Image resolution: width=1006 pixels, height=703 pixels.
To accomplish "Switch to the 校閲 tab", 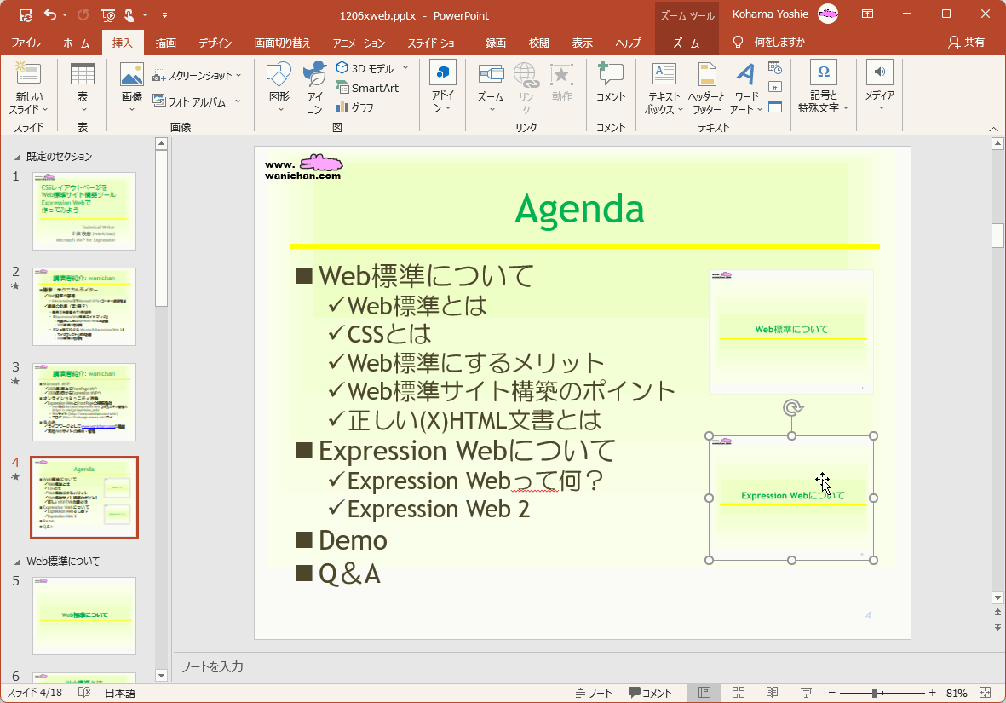I will click(x=539, y=43).
